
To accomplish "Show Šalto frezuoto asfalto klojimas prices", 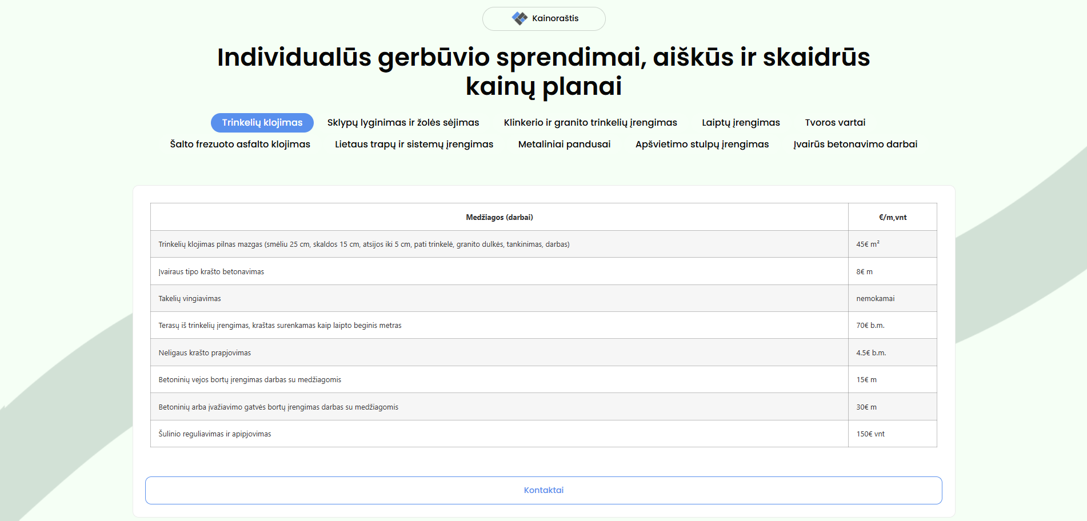I will click(240, 145).
